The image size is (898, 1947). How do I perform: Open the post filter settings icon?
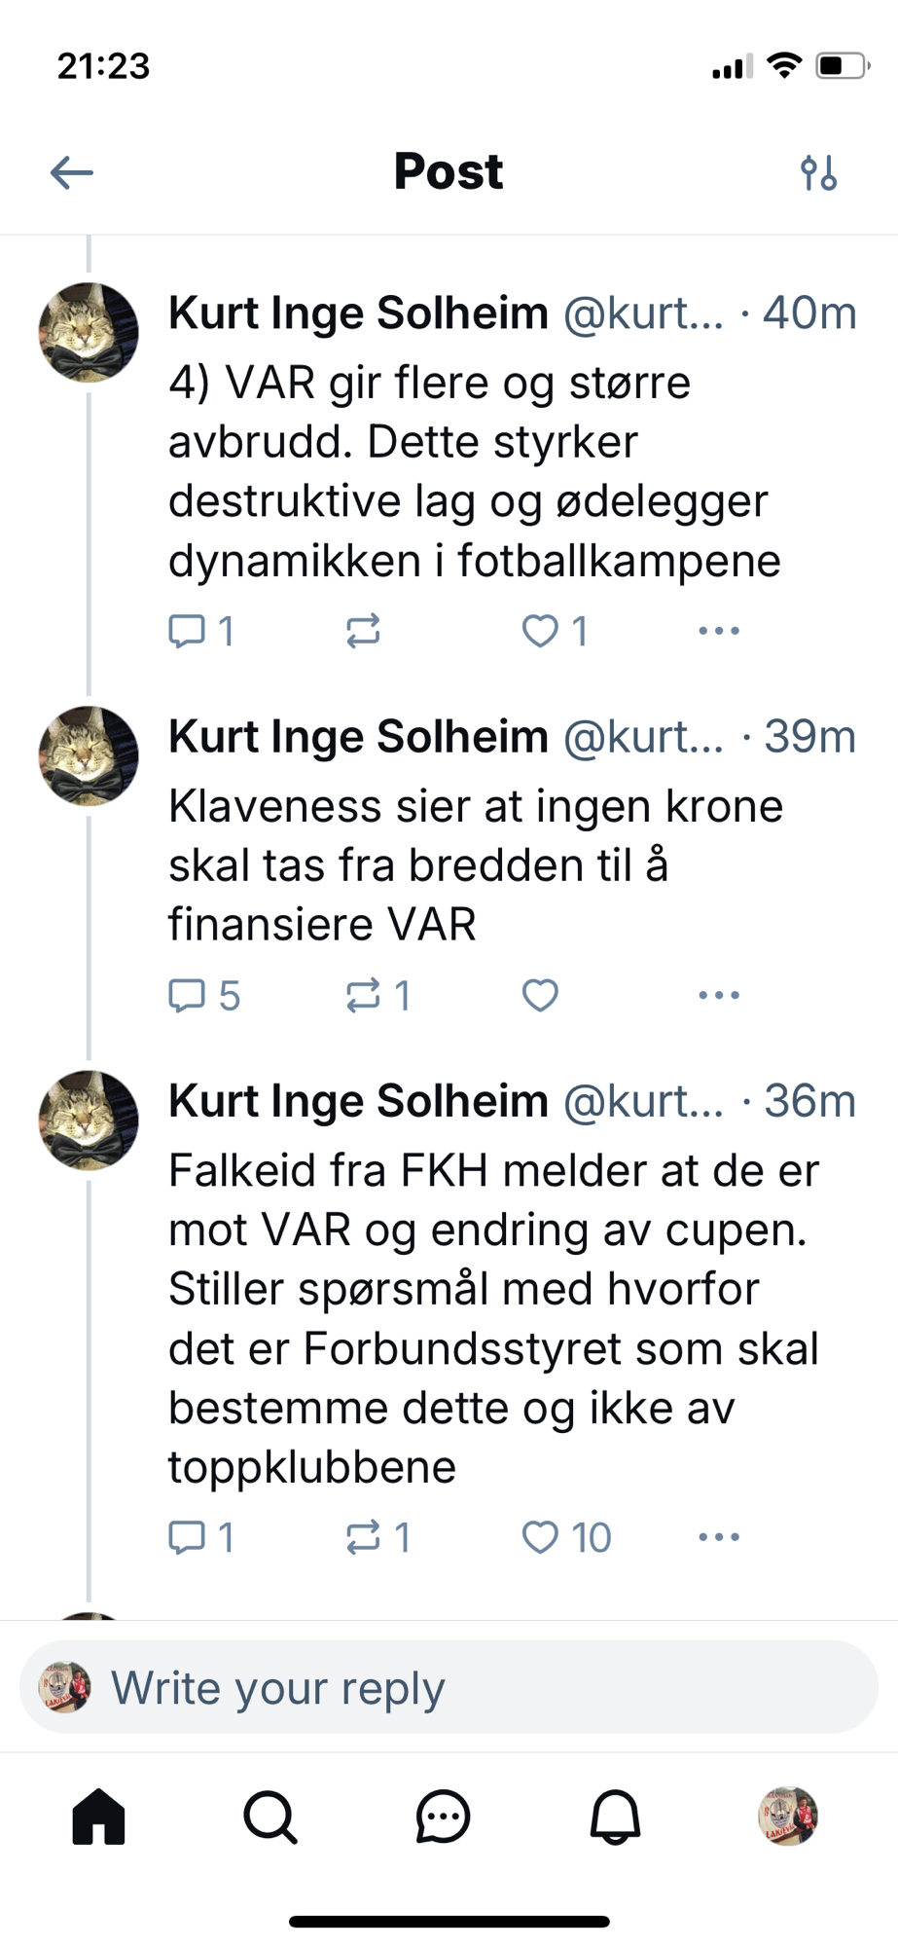click(818, 173)
